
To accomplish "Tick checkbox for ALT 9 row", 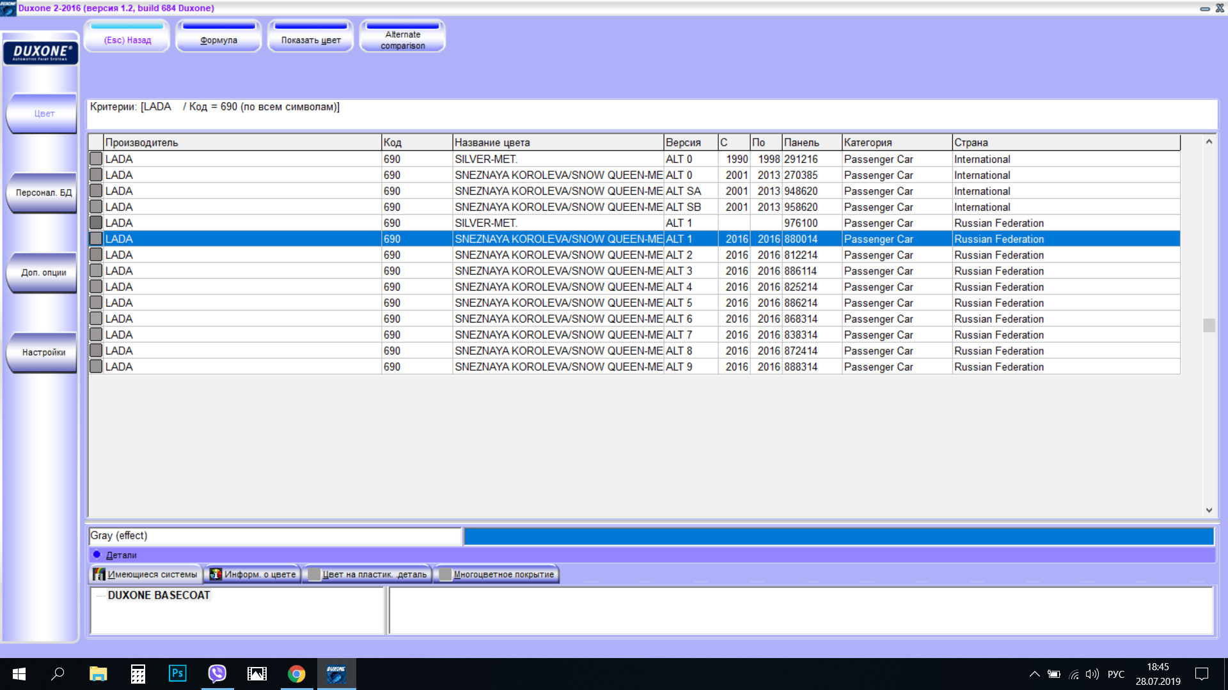I will [96, 366].
